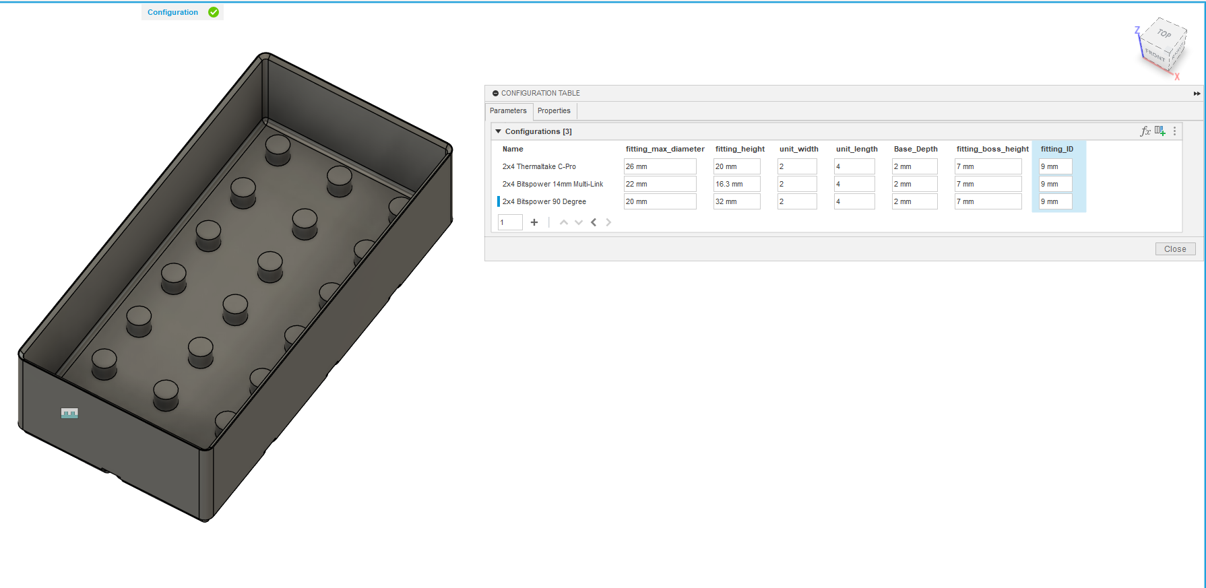Screen dimensions: 1206x588
Task: Expand panel with double-arrow icon
Action: [x=1197, y=94]
